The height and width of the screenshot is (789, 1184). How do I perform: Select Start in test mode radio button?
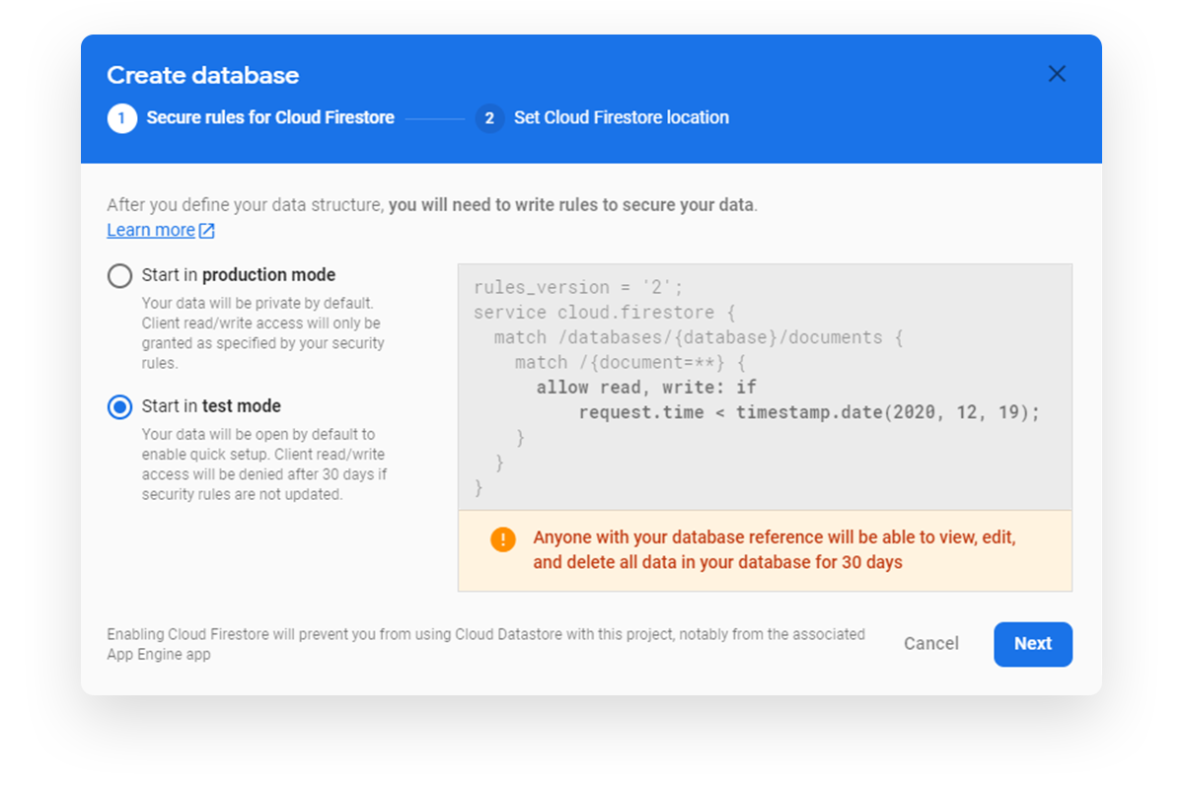pos(119,406)
